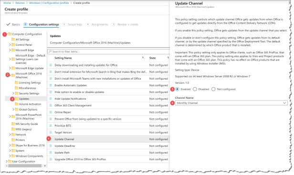
Task: Click the MSS (Legacy) folder icon
Action: pos(13,129)
